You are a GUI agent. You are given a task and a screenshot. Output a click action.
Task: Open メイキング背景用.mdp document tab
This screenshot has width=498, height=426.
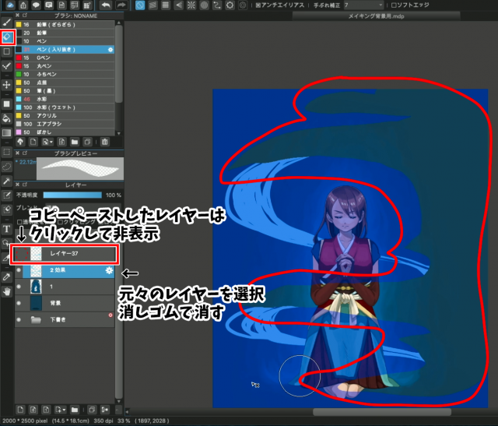pos(376,16)
